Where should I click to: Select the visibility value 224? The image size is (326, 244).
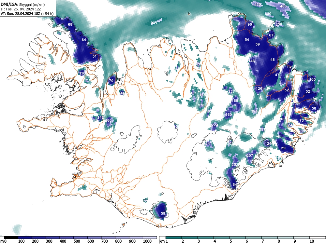215,125
